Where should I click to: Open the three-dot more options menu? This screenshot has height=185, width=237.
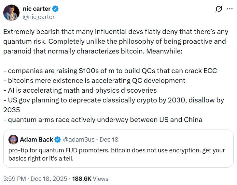tap(230, 9)
